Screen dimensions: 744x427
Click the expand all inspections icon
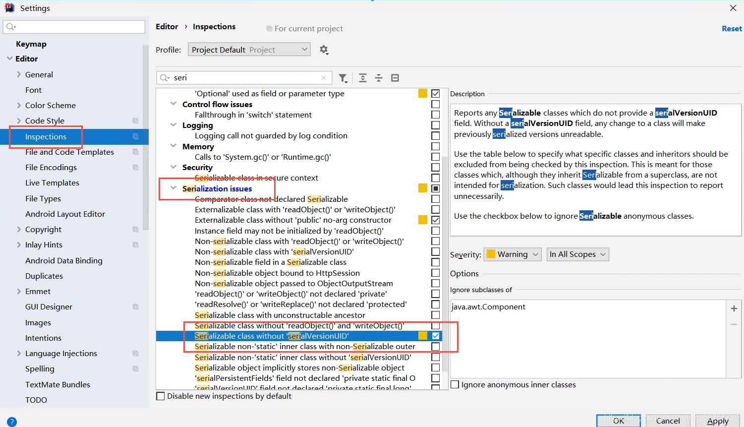(363, 78)
